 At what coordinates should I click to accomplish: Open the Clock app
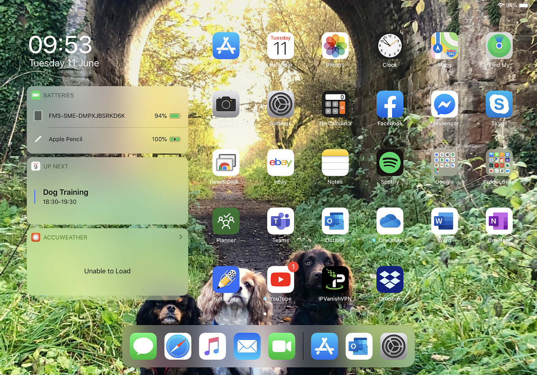point(390,45)
